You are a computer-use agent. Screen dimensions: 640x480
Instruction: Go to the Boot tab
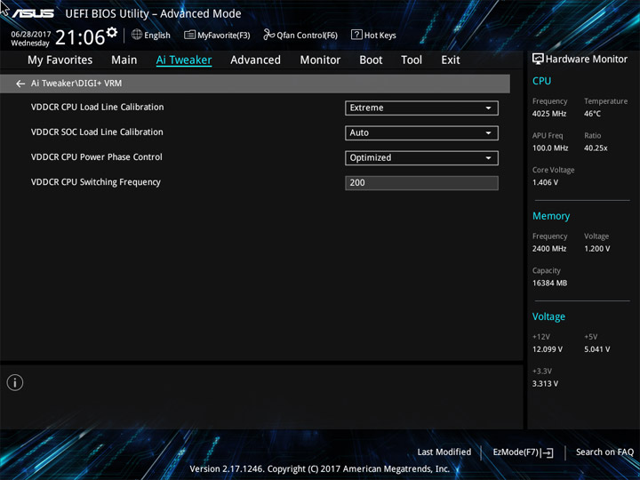371,60
